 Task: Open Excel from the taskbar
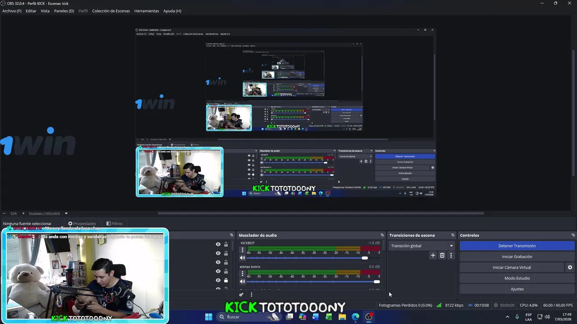tap(329, 317)
